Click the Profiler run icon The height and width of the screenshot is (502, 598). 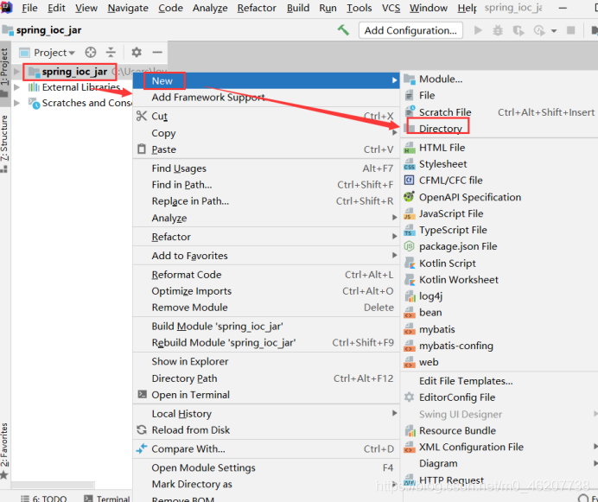coord(539,30)
